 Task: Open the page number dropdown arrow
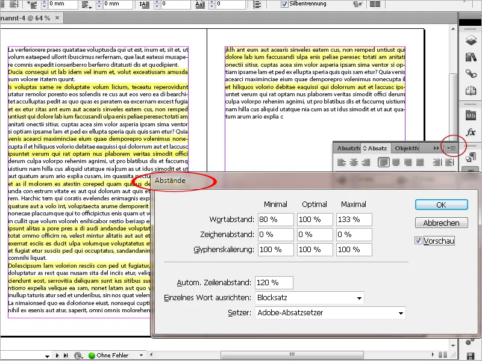[x=47, y=356]
